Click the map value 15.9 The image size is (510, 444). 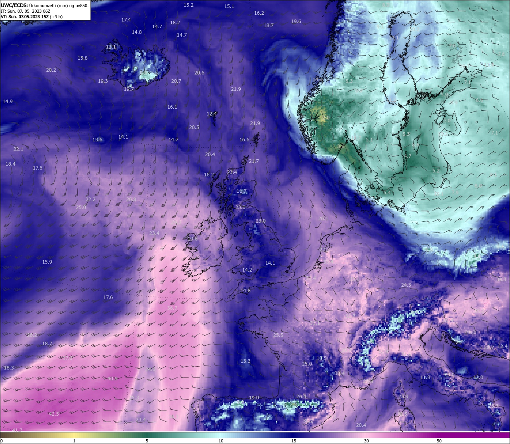(x=47, y=262)
